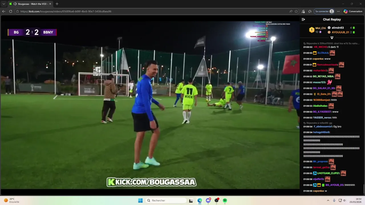This screenshot has width=365, height=205.
Task: Click username El_Gato_01 in chat
Action: pos(324,94)
